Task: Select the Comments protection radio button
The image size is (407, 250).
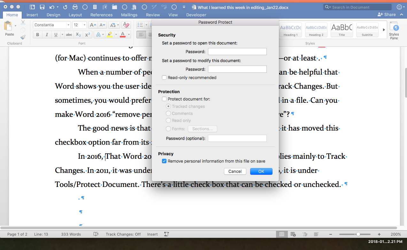Action: pyautogui.click(x=168, y=113)
